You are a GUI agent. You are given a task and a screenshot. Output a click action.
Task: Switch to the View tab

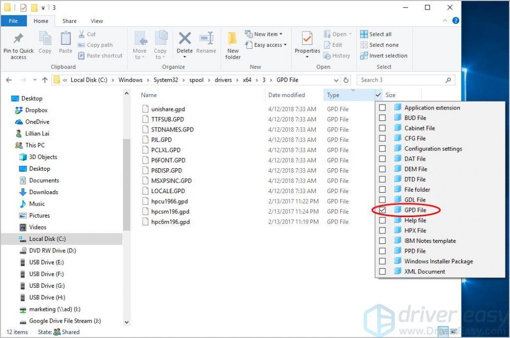(97, 21)
